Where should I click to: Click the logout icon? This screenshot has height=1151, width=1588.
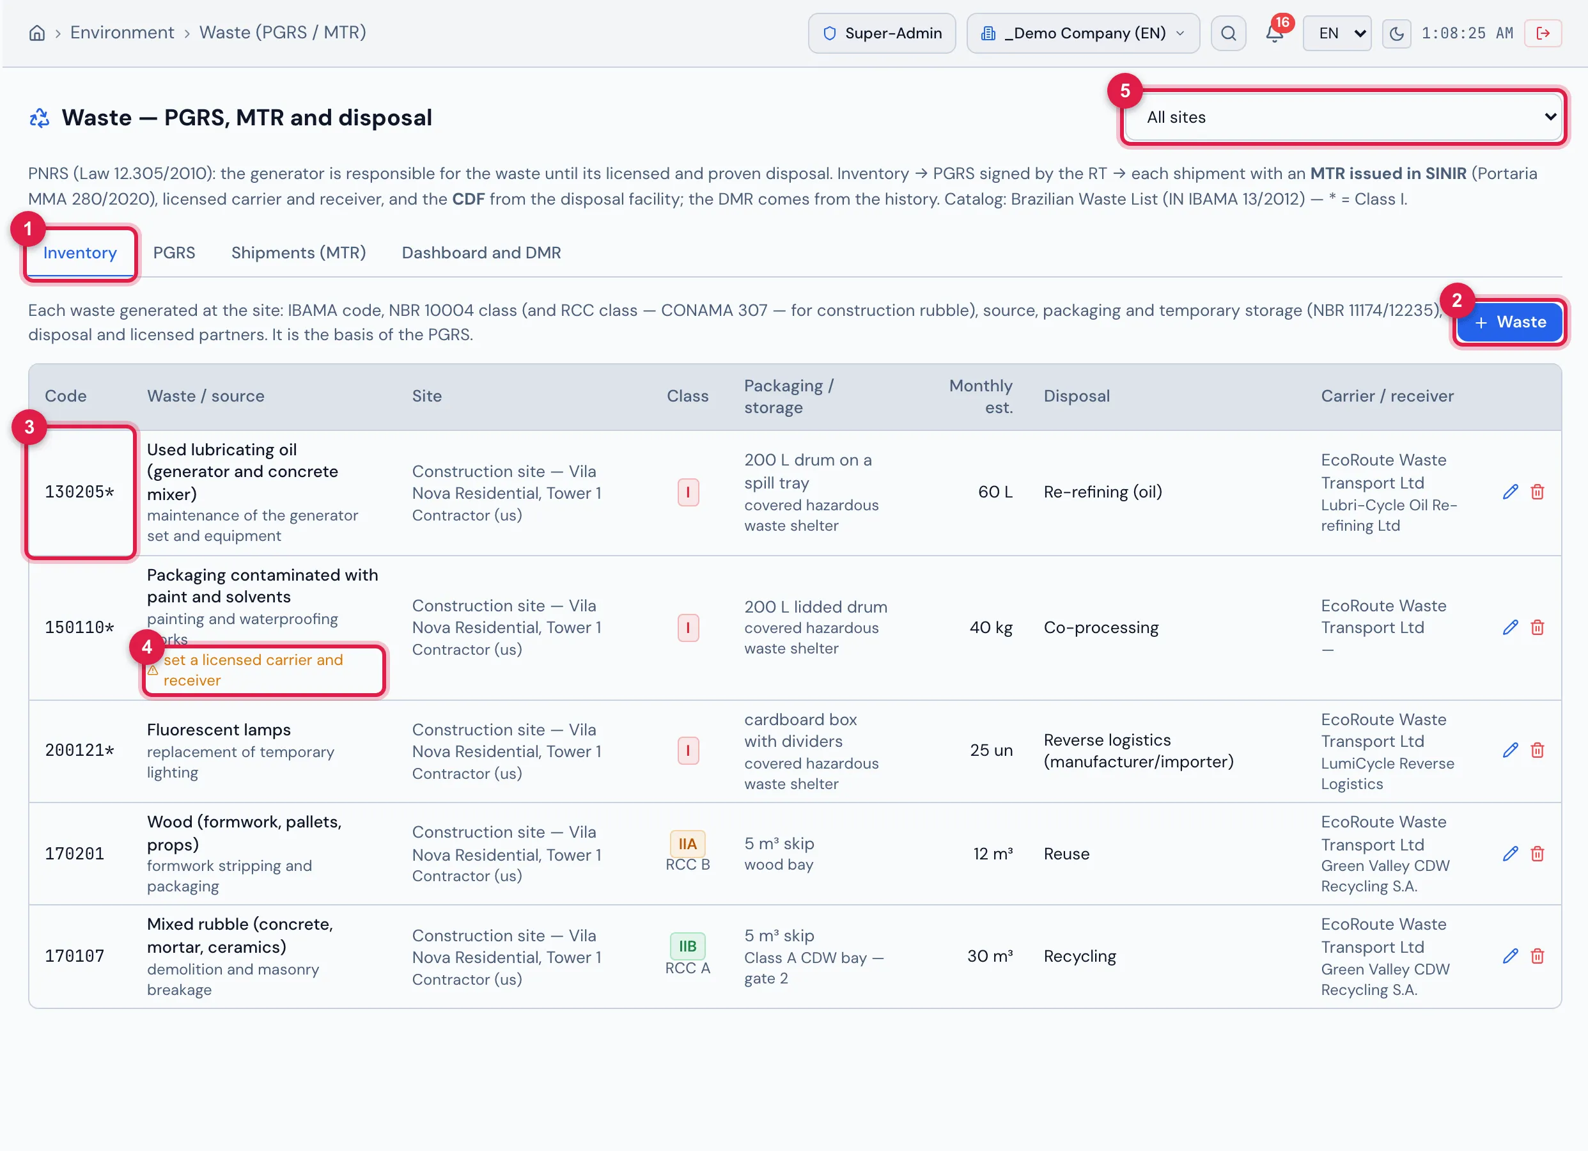(1543, 33)
